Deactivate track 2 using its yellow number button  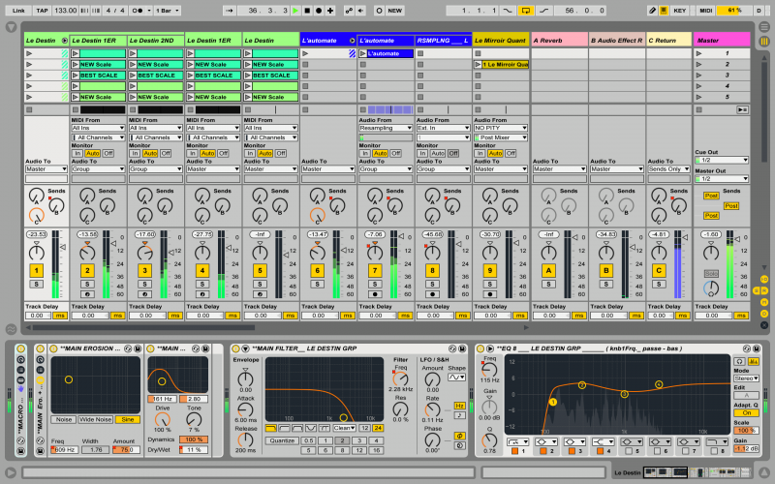pos(87,270)
